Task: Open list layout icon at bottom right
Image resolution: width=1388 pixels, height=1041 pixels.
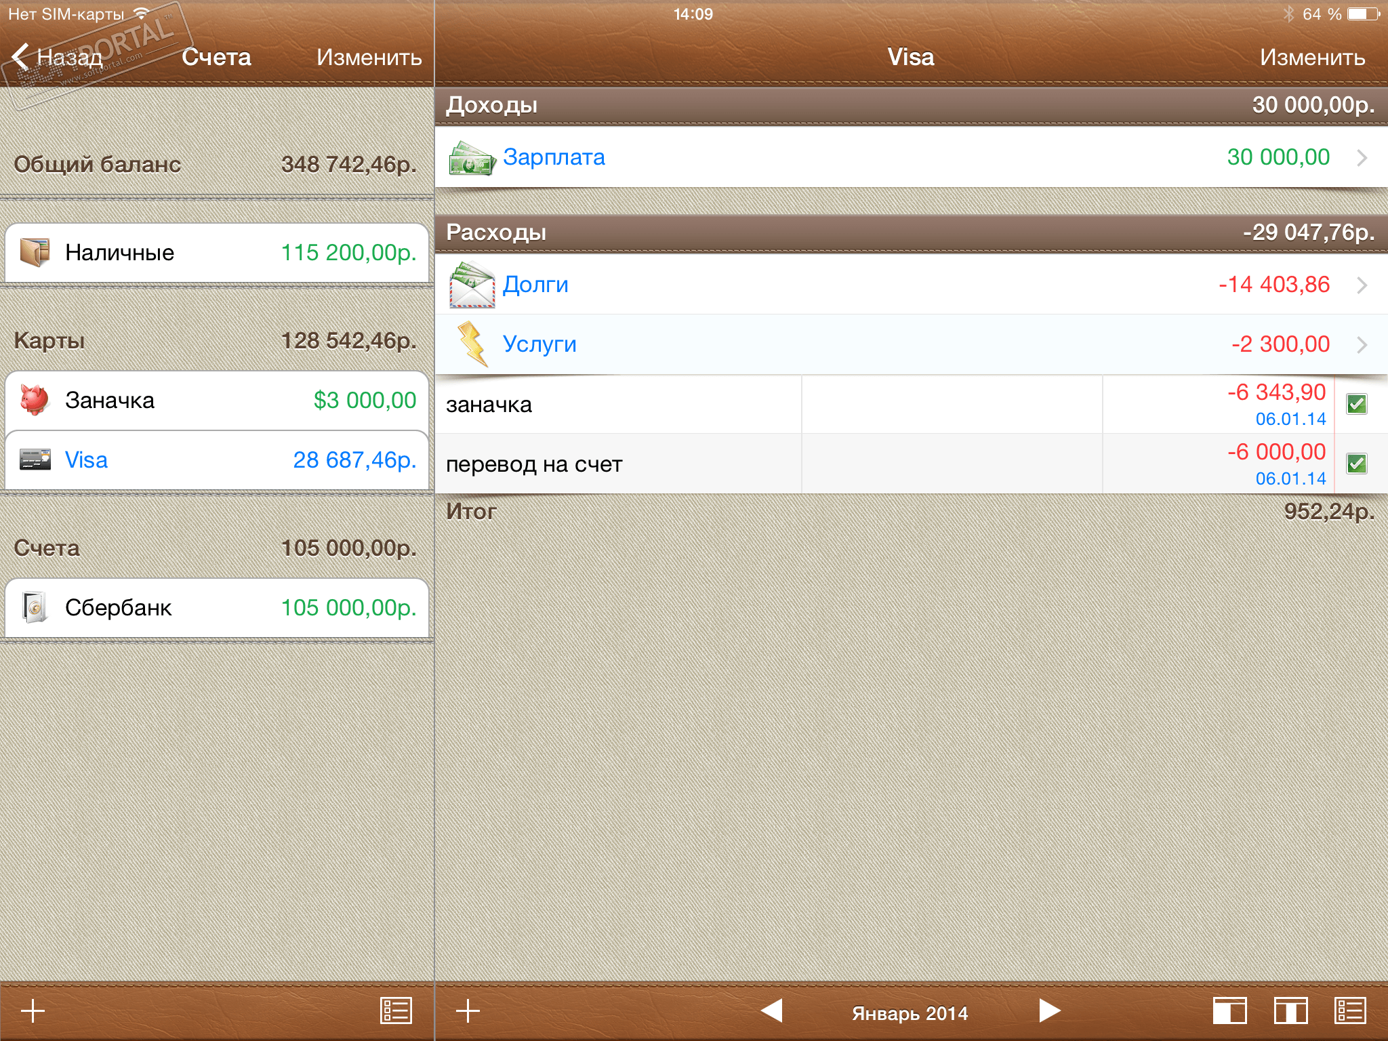Action: coord(1350,1011)
